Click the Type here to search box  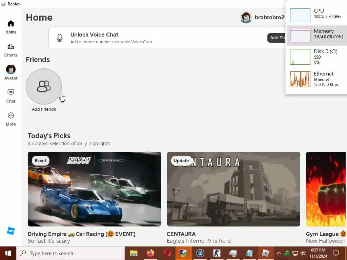click(x=70, y=253)
